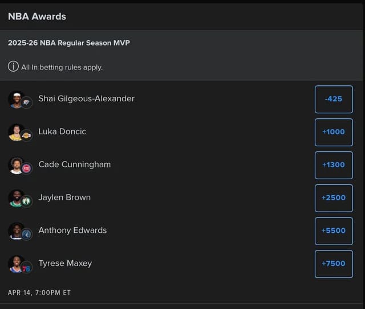Click Jaylen Brown's player avatar
The height and width of the screenshot is (309, 365).
point(17,198)
